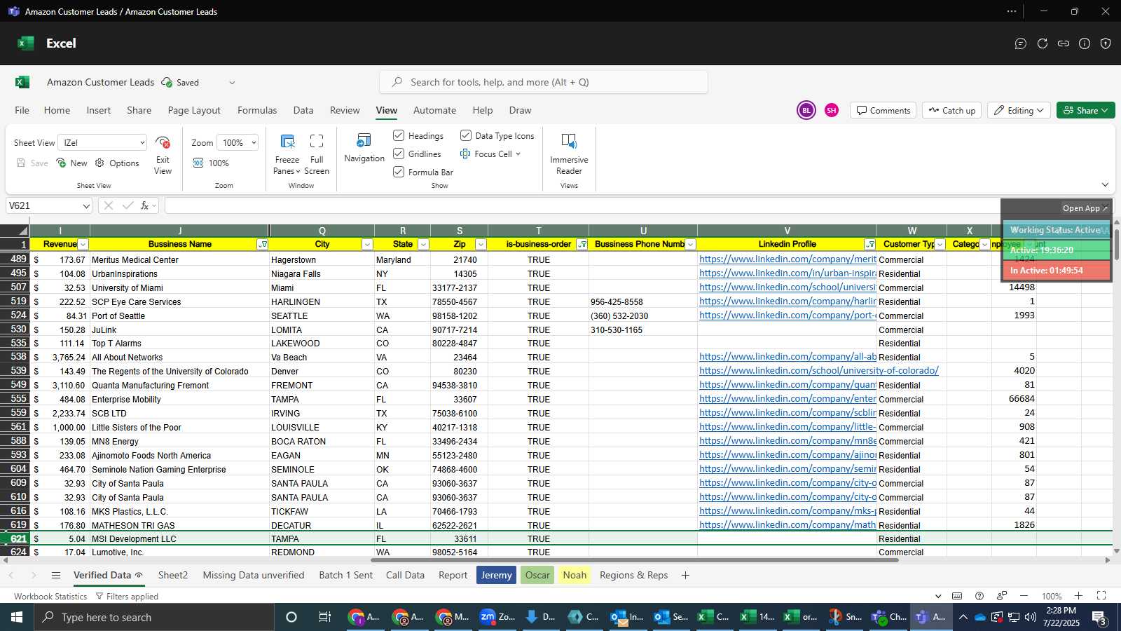Click the search for tools box

(544, 82)
